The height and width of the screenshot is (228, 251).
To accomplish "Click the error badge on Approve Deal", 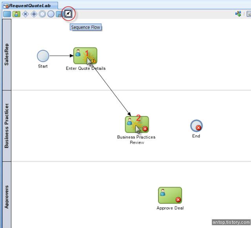I will coord(178,200).
